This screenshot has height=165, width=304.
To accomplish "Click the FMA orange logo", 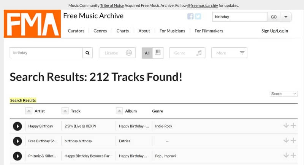I will (x=32, y=24).
